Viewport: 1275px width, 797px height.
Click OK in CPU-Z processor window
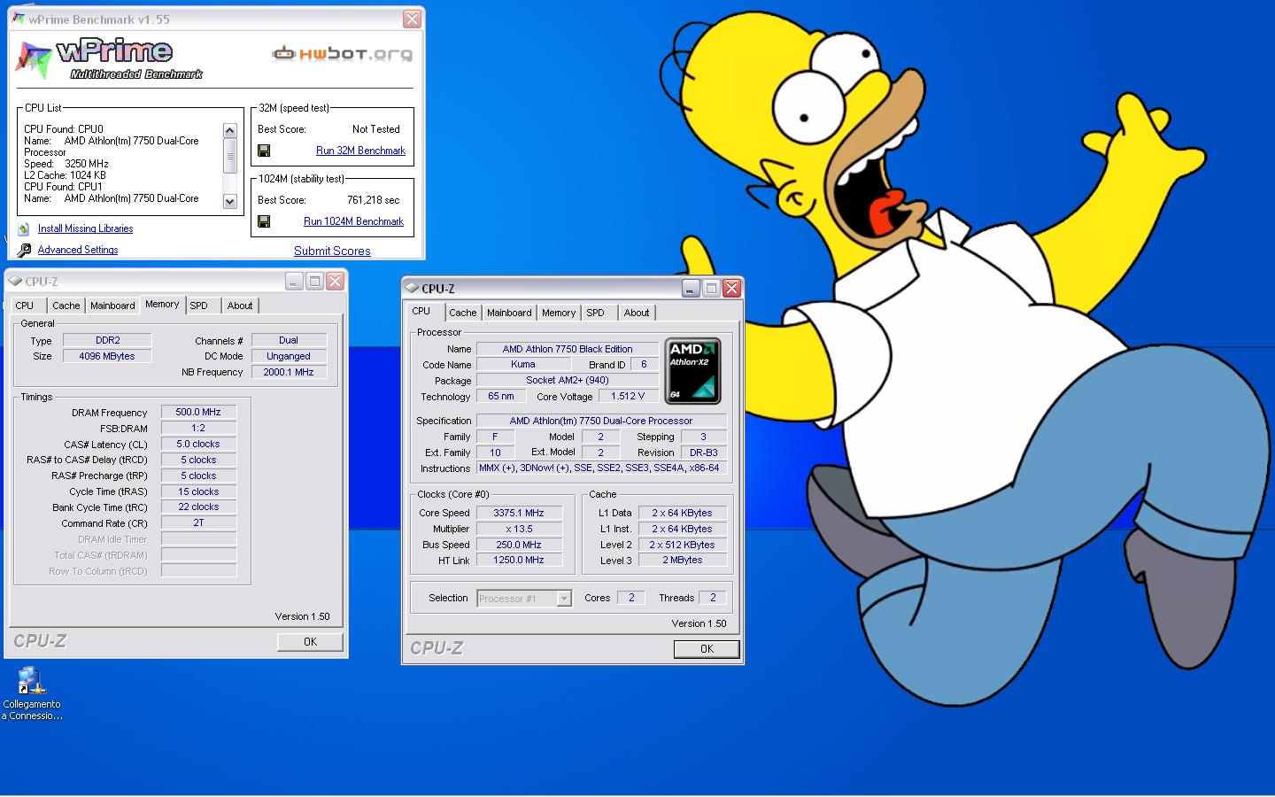707,649
